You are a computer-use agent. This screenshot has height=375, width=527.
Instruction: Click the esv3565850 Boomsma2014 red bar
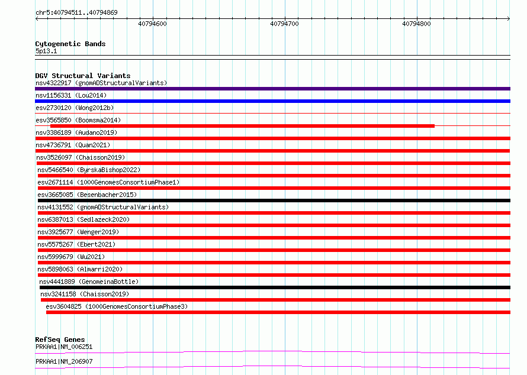tap(242, 126)
